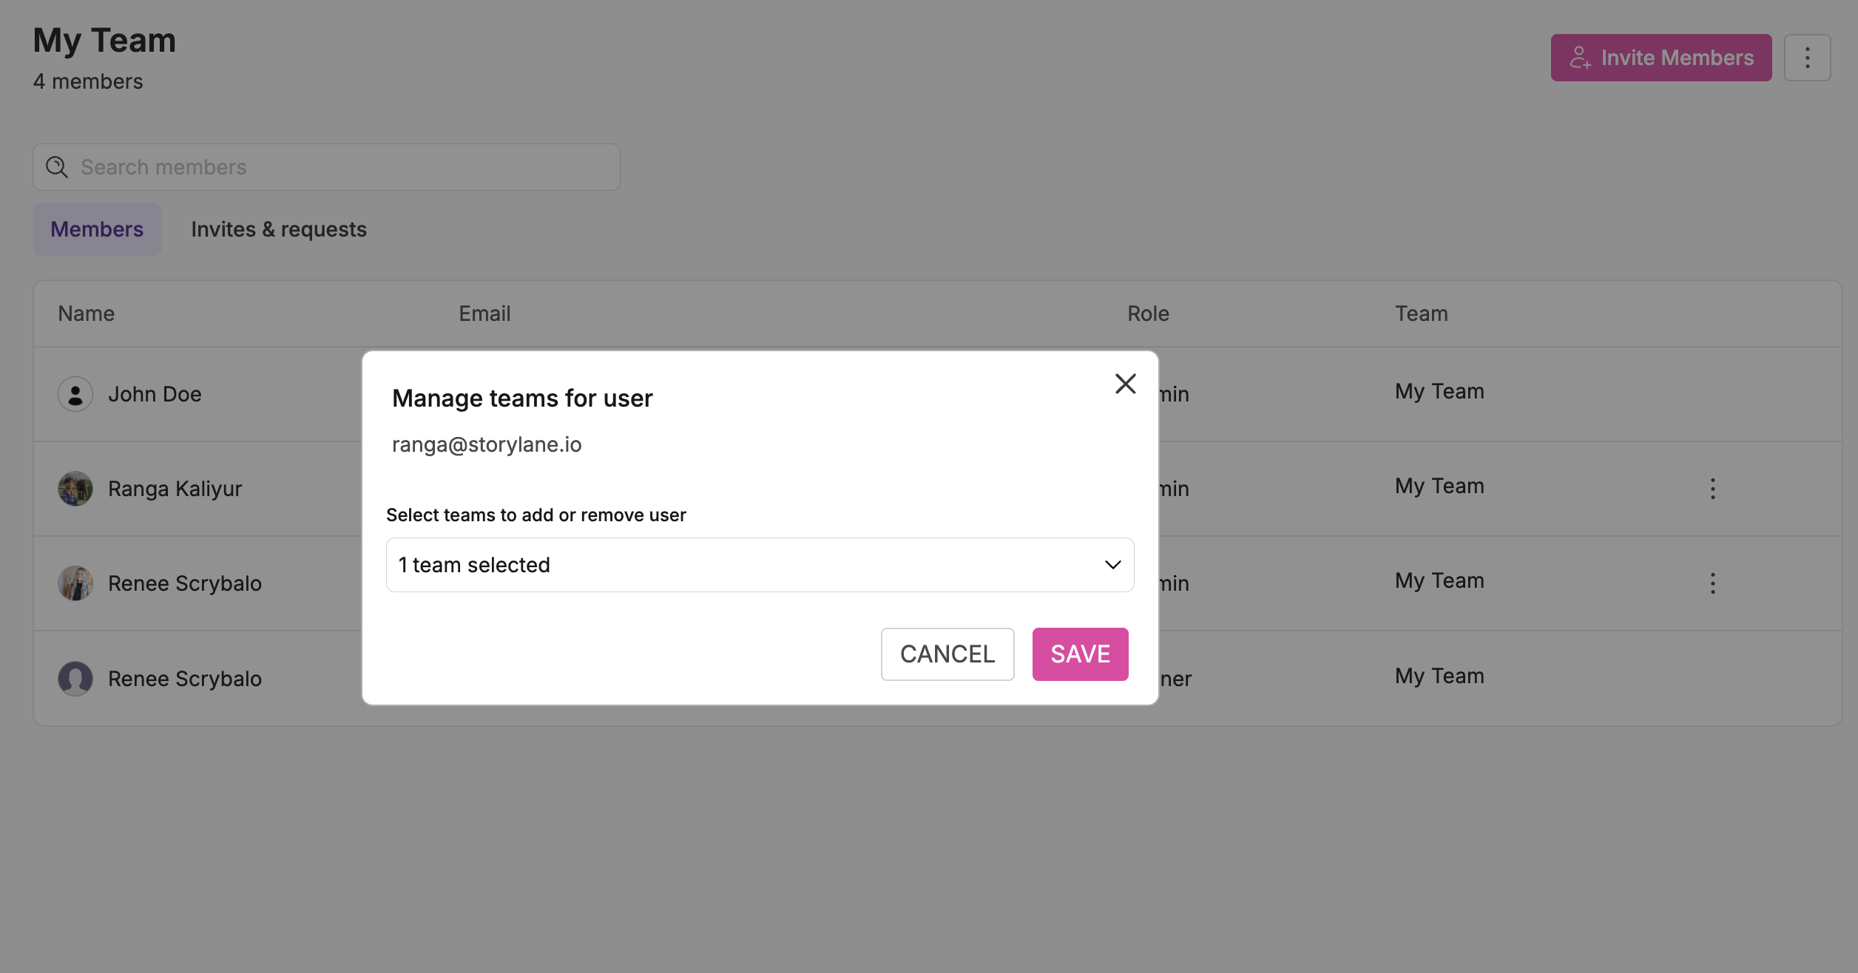Click the Name column header
The height and width of the screenshot is (973, 1858).
pyautogui.click(x=87, y=313)
